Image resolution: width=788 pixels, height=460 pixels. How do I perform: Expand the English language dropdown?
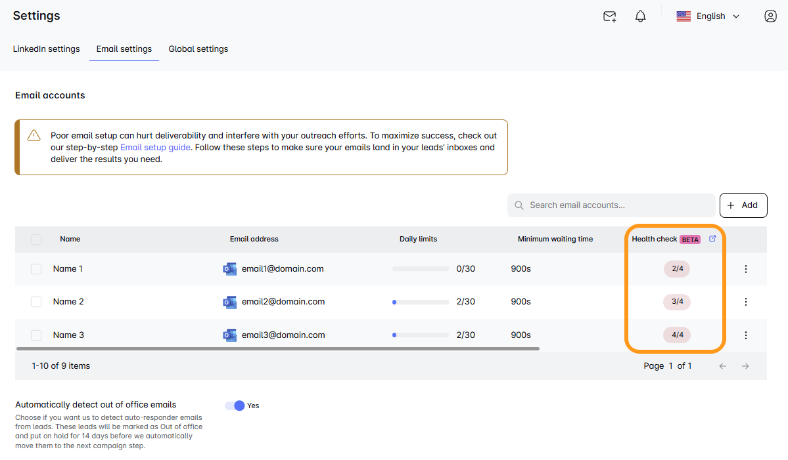pyautogui.click(x=708, y=16)
